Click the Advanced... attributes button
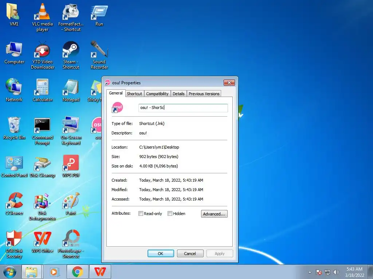 [x=214, y=214]
